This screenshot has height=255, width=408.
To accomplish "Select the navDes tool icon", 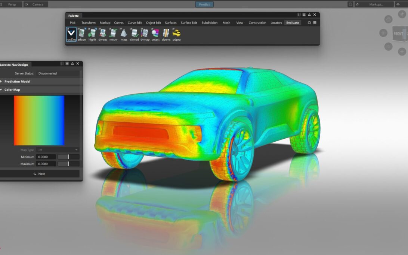I will coord(71,33).
